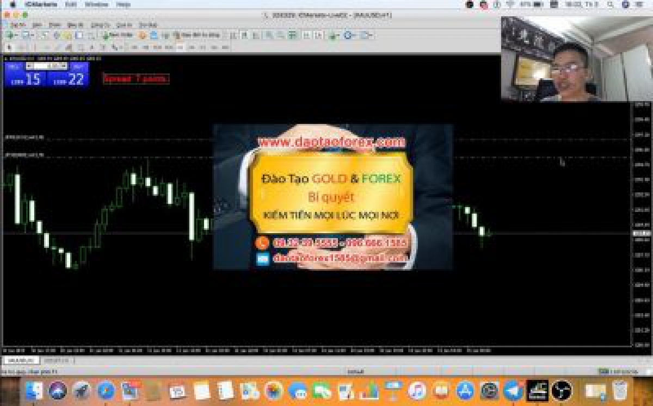Switch chart to line chart style

(256, 35)
